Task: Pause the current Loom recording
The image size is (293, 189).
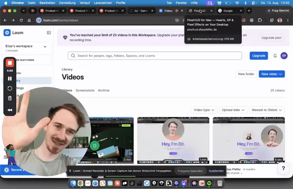Action: [x=10, y=79]
